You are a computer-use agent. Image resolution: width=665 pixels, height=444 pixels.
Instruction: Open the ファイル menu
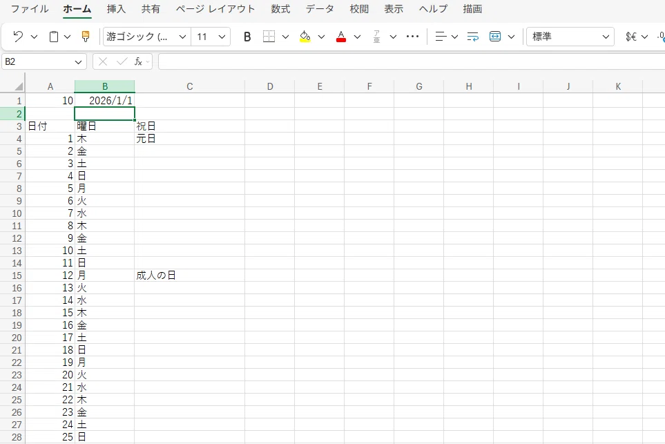[x=30, y=9]
